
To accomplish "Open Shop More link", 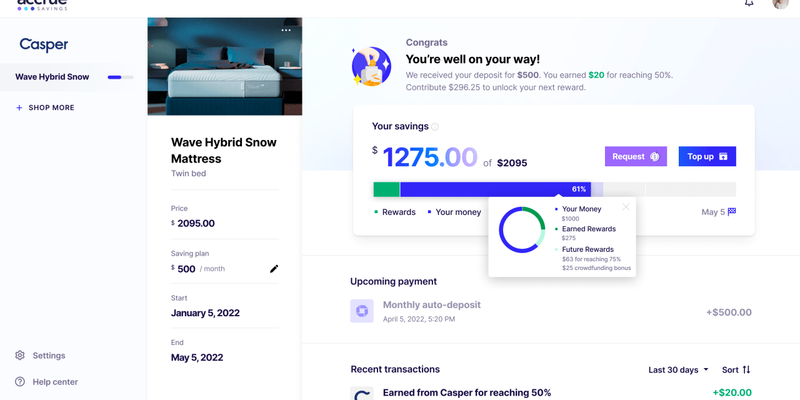I will (x=45, y=107).
